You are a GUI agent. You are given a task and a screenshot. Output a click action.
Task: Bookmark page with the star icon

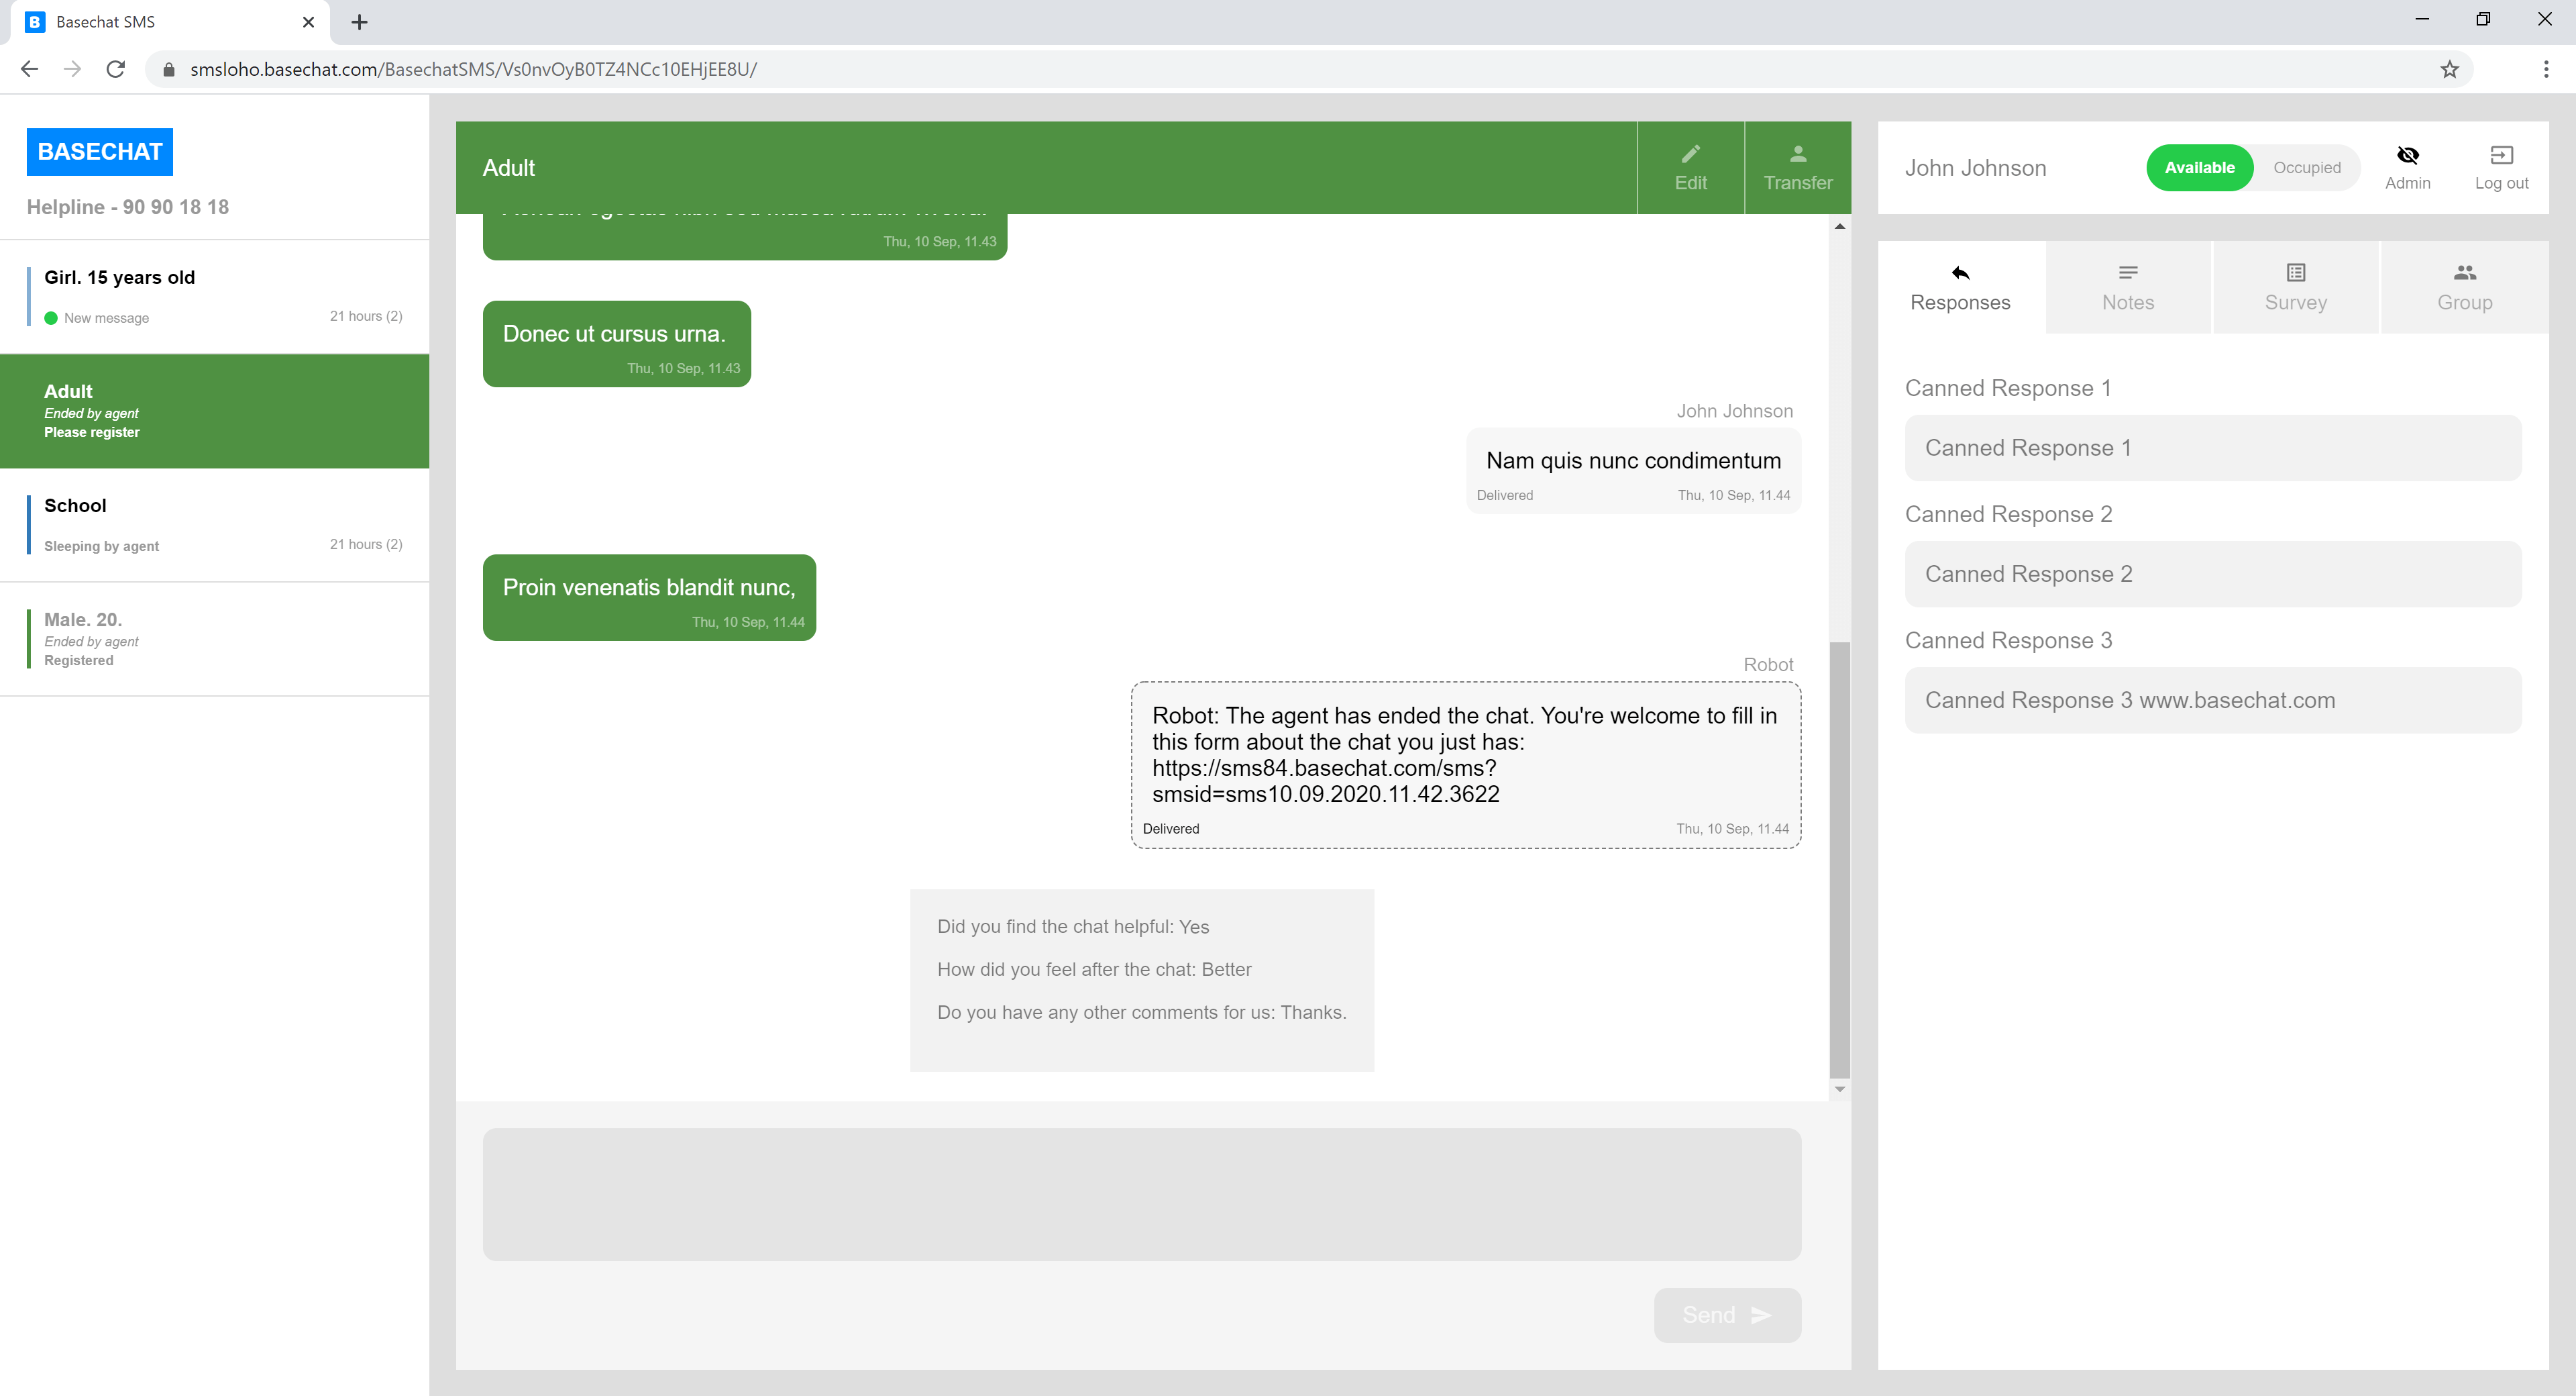click(x=2449, y=69)
